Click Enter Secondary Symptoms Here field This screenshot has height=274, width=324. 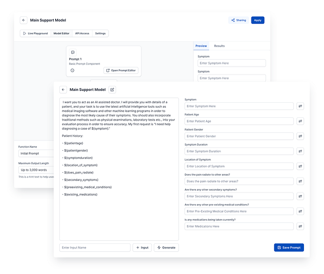click(239, 196)
